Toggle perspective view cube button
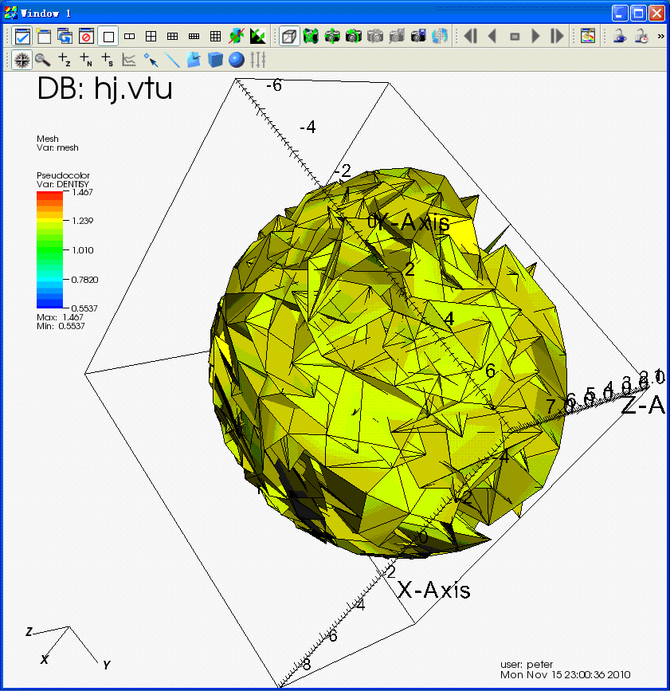 coord(289,36)
